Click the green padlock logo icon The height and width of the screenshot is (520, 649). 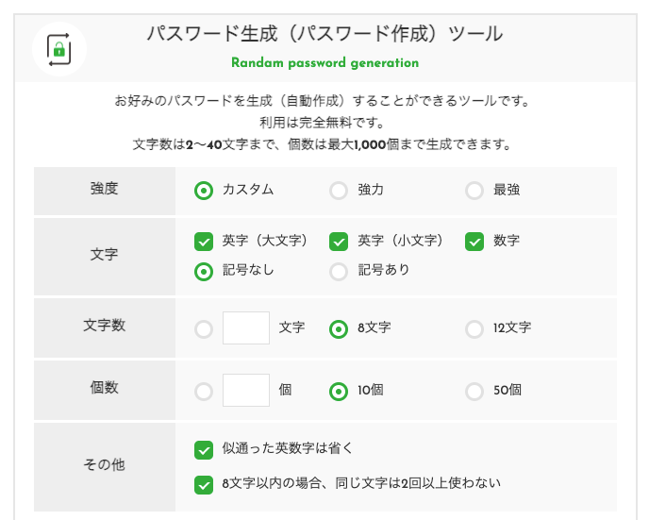59,48
